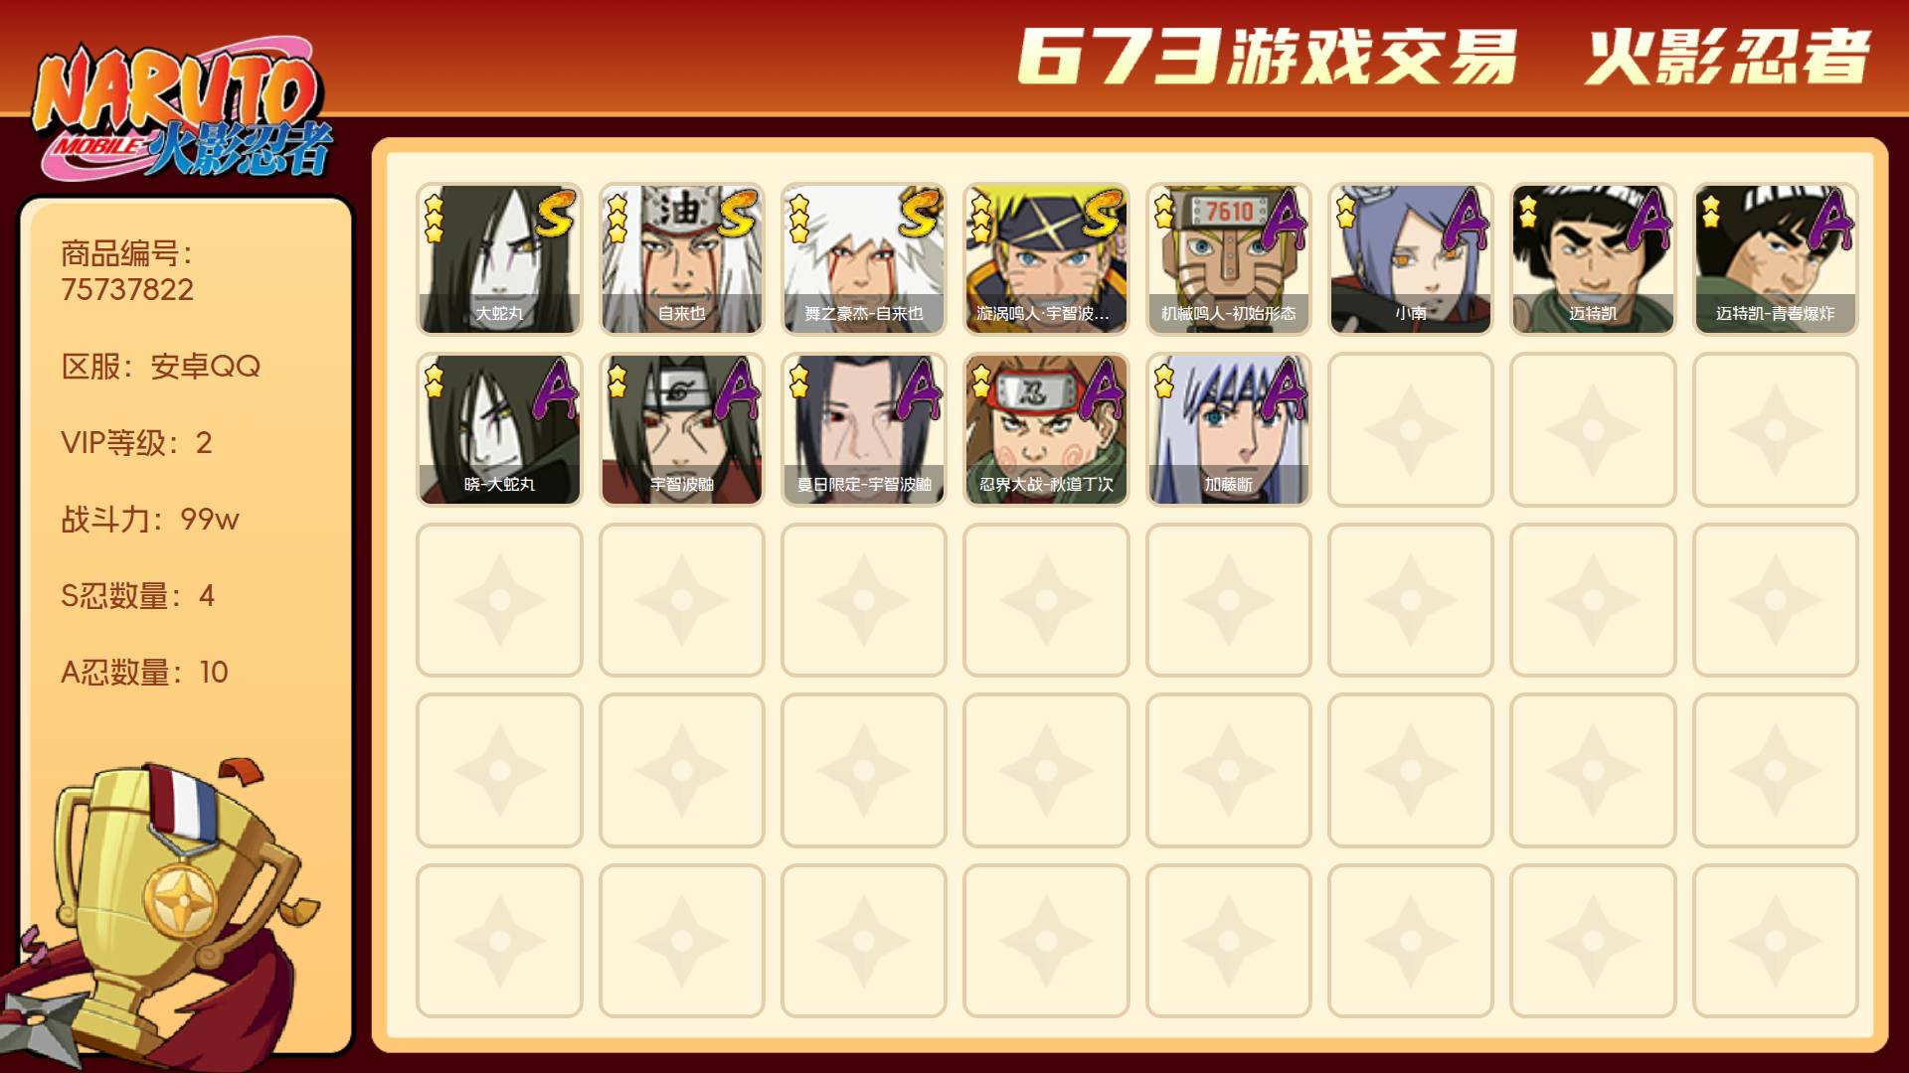1909x1073 pixels.
Task: Click the S rank badge on 大蛇丸
Action: coord(554,216)
